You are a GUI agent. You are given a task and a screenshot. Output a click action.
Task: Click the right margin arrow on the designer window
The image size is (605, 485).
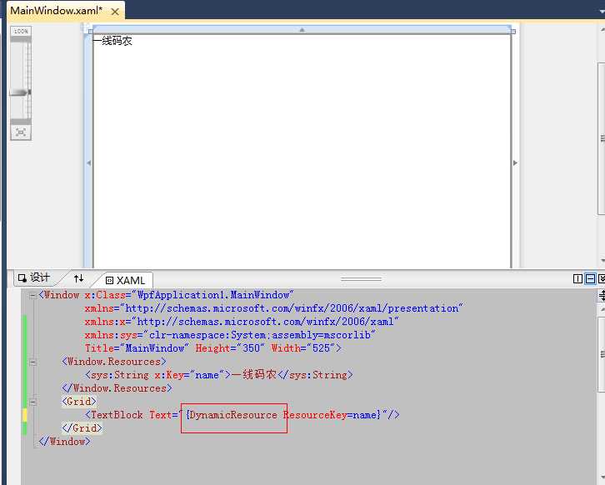coord(515,162)
